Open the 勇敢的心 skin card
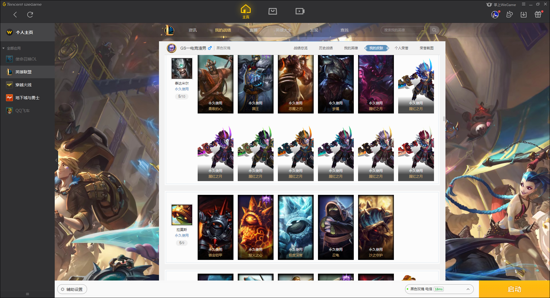 pos(215,84)
